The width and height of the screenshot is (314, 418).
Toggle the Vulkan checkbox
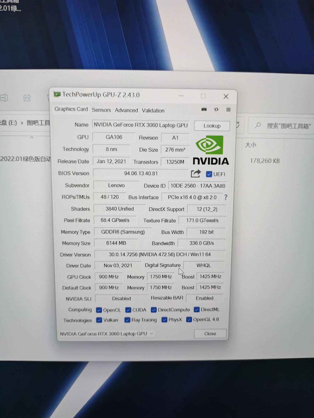coord(99,320)
